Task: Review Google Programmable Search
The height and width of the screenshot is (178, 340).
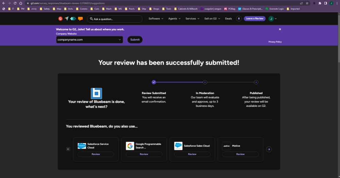Action: [x=144, y=154]
